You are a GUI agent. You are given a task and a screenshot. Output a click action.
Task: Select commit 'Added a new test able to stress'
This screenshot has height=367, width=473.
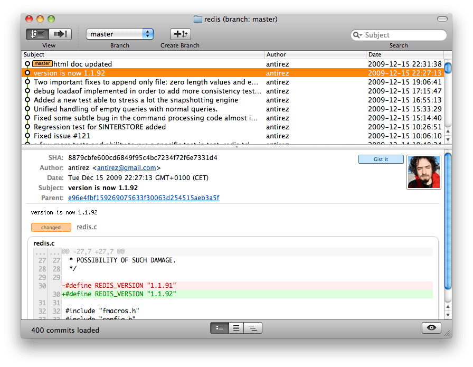pos(233,100)
